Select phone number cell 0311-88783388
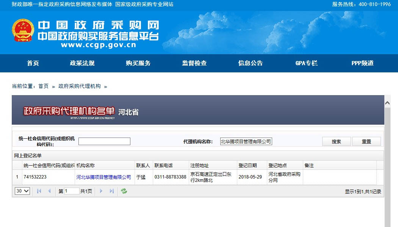 [x=171, y=177]
